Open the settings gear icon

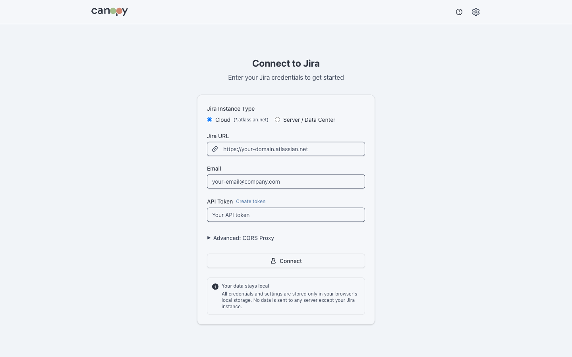[x=475, y=12]
